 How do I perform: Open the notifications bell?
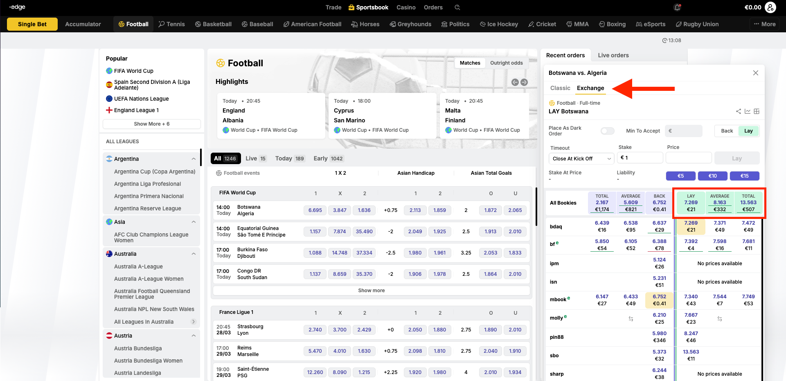[677, 7]
